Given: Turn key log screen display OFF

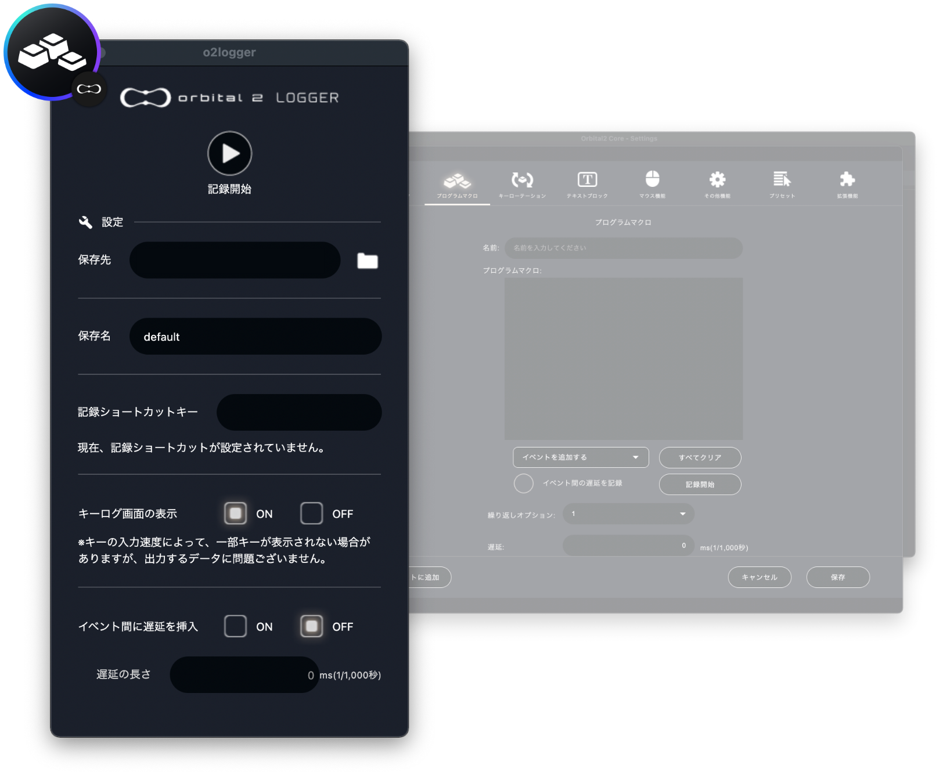Looking at the screenshot, I should (311, 513).
